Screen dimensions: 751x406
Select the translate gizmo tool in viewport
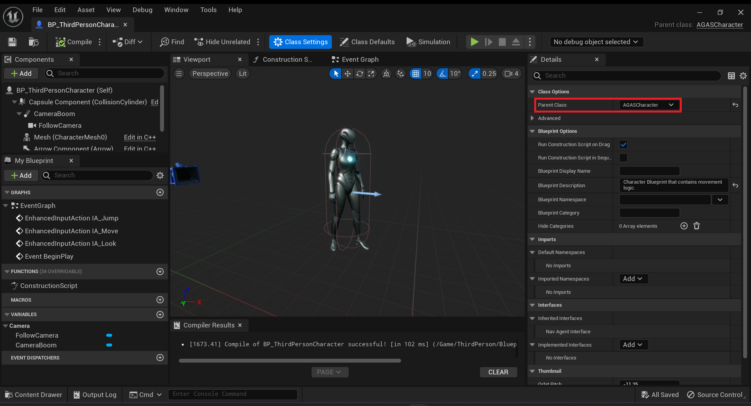point(348,73)
